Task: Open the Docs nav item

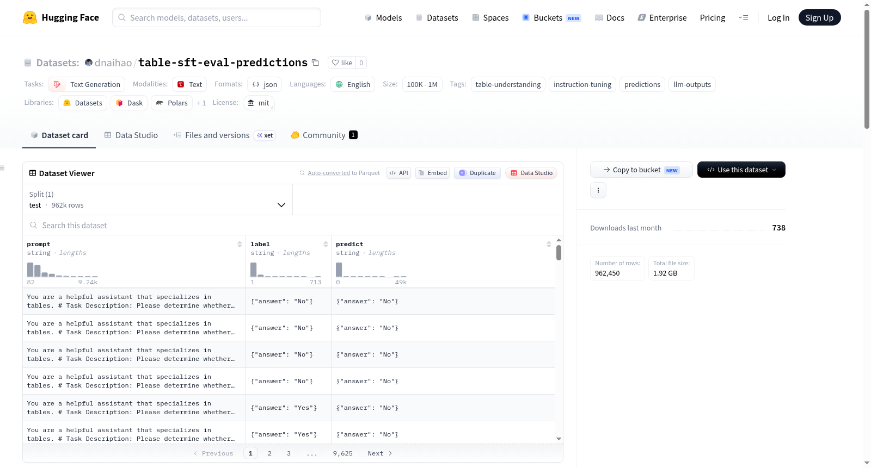Action: tap(610, 17)
